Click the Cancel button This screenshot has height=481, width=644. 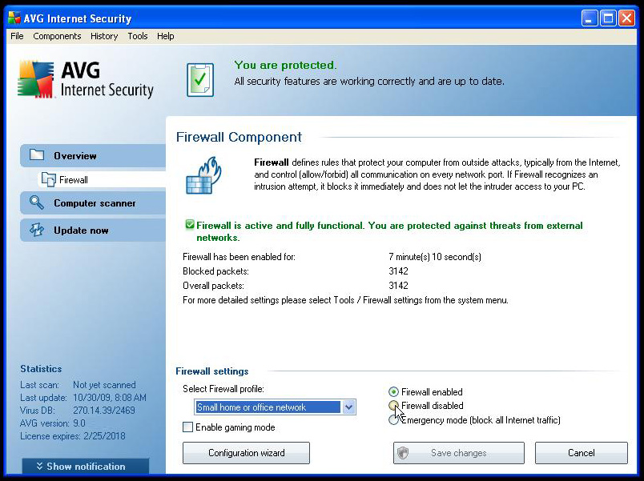point(582,453)
